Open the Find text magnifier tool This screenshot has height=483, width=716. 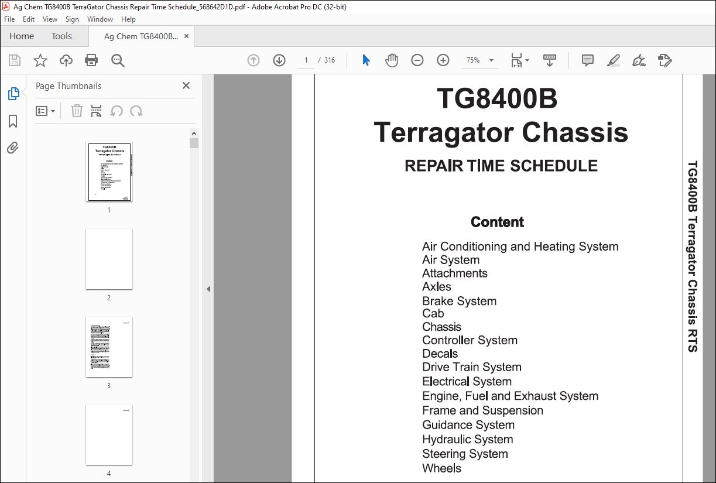(118, 60)
